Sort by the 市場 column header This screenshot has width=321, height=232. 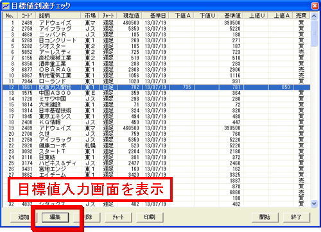coord(91,15)
